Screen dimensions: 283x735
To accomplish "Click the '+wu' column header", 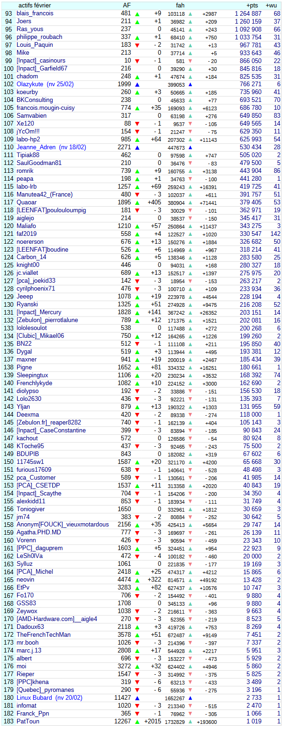I will click(271, 6).
